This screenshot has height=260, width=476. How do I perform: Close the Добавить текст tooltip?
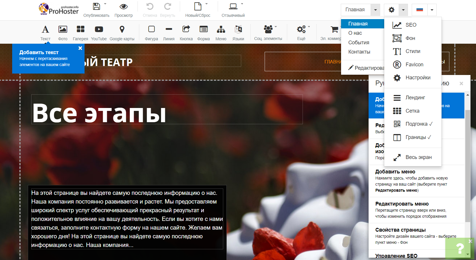point(80,48)
